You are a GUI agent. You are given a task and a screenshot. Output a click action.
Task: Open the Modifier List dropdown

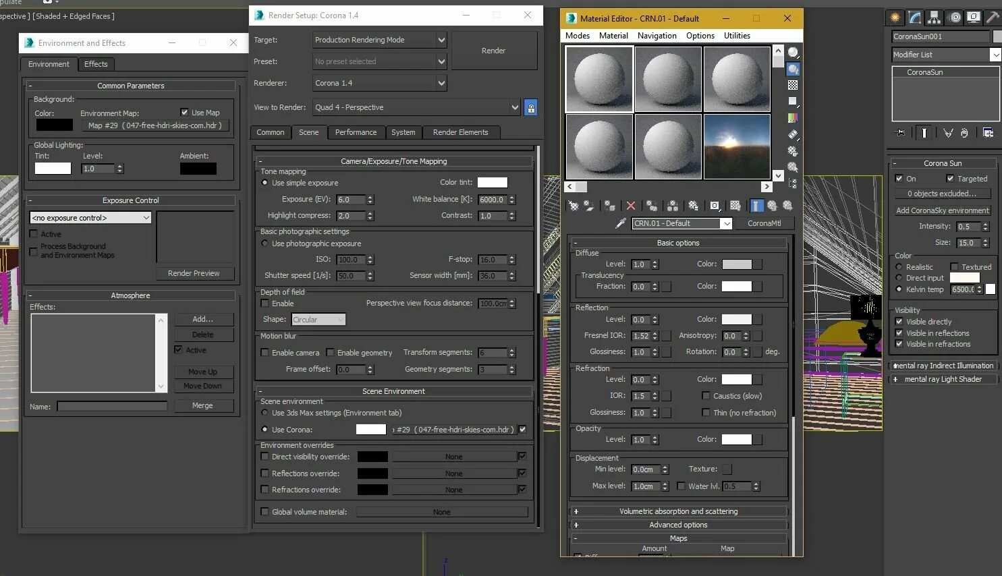coord(946,55)
